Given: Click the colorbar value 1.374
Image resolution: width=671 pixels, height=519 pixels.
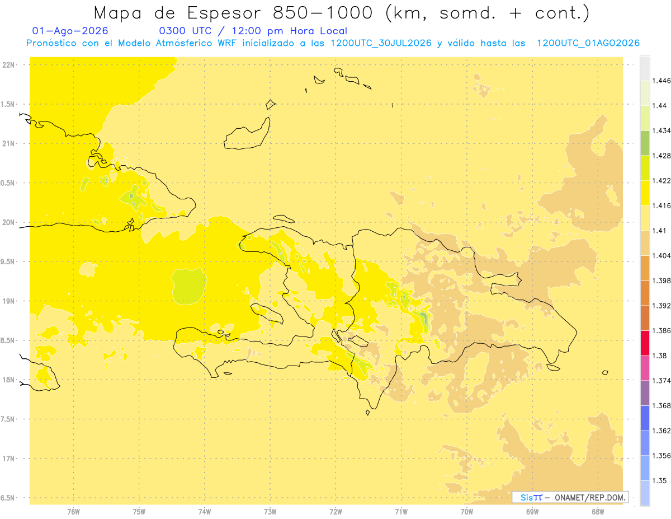Looking at the screenshot, I should coord(661,380).
